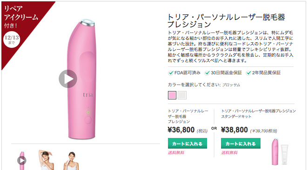Click the ¥38,800 price text
The height and width of the screenshot is (170, 308).
pyautogui.click(x=234, y=130)
